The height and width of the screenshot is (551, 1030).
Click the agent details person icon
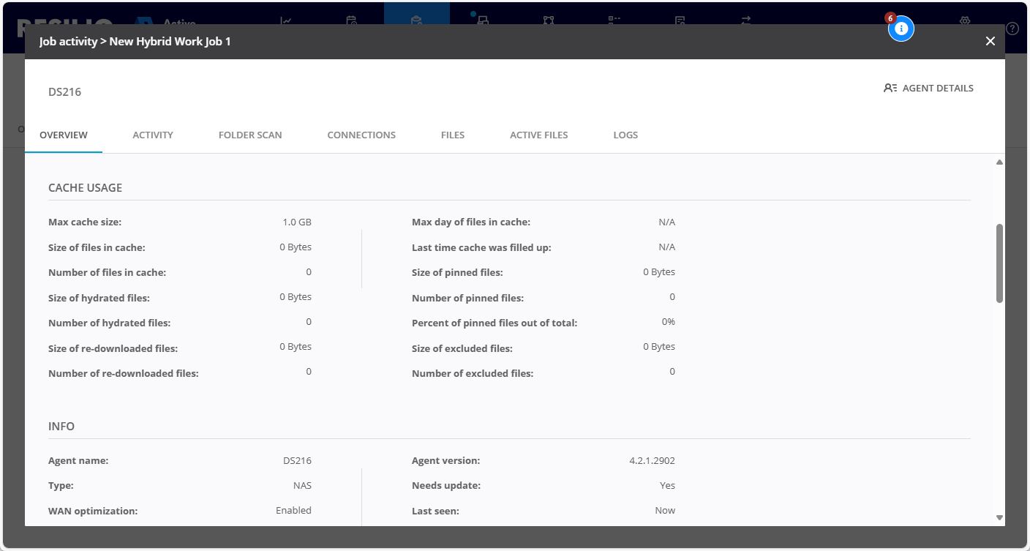coord(890,88)
